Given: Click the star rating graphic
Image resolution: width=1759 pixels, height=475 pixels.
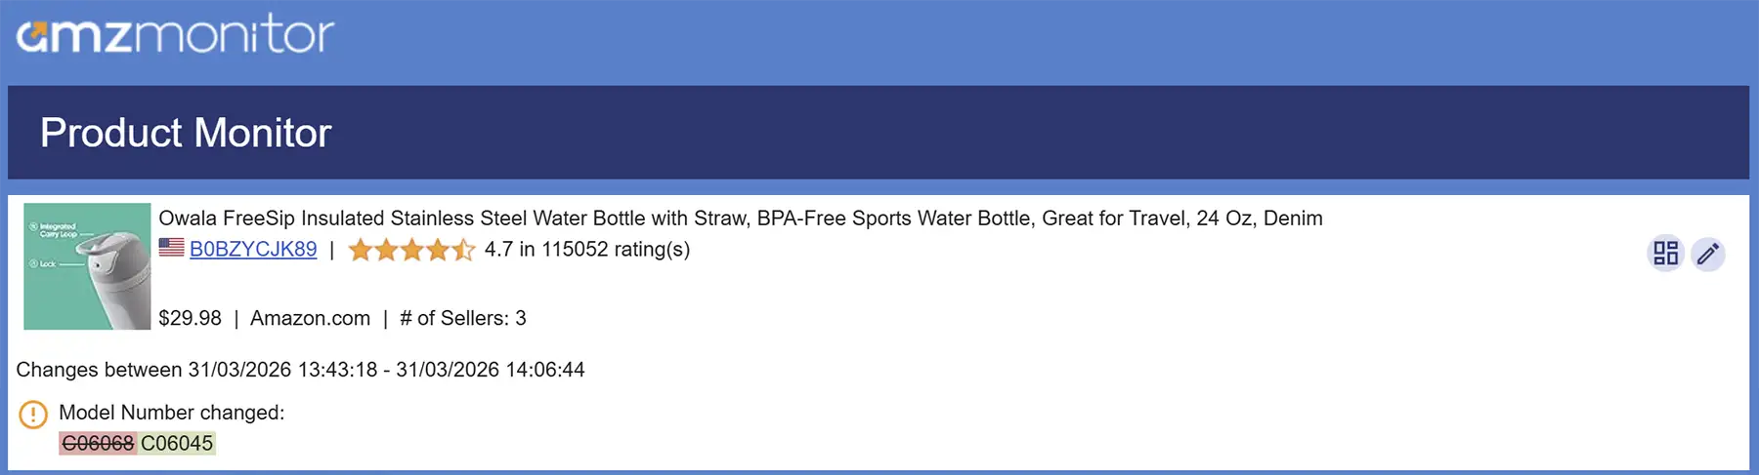Looking at the screenshot, I should (x=411, y=250).
